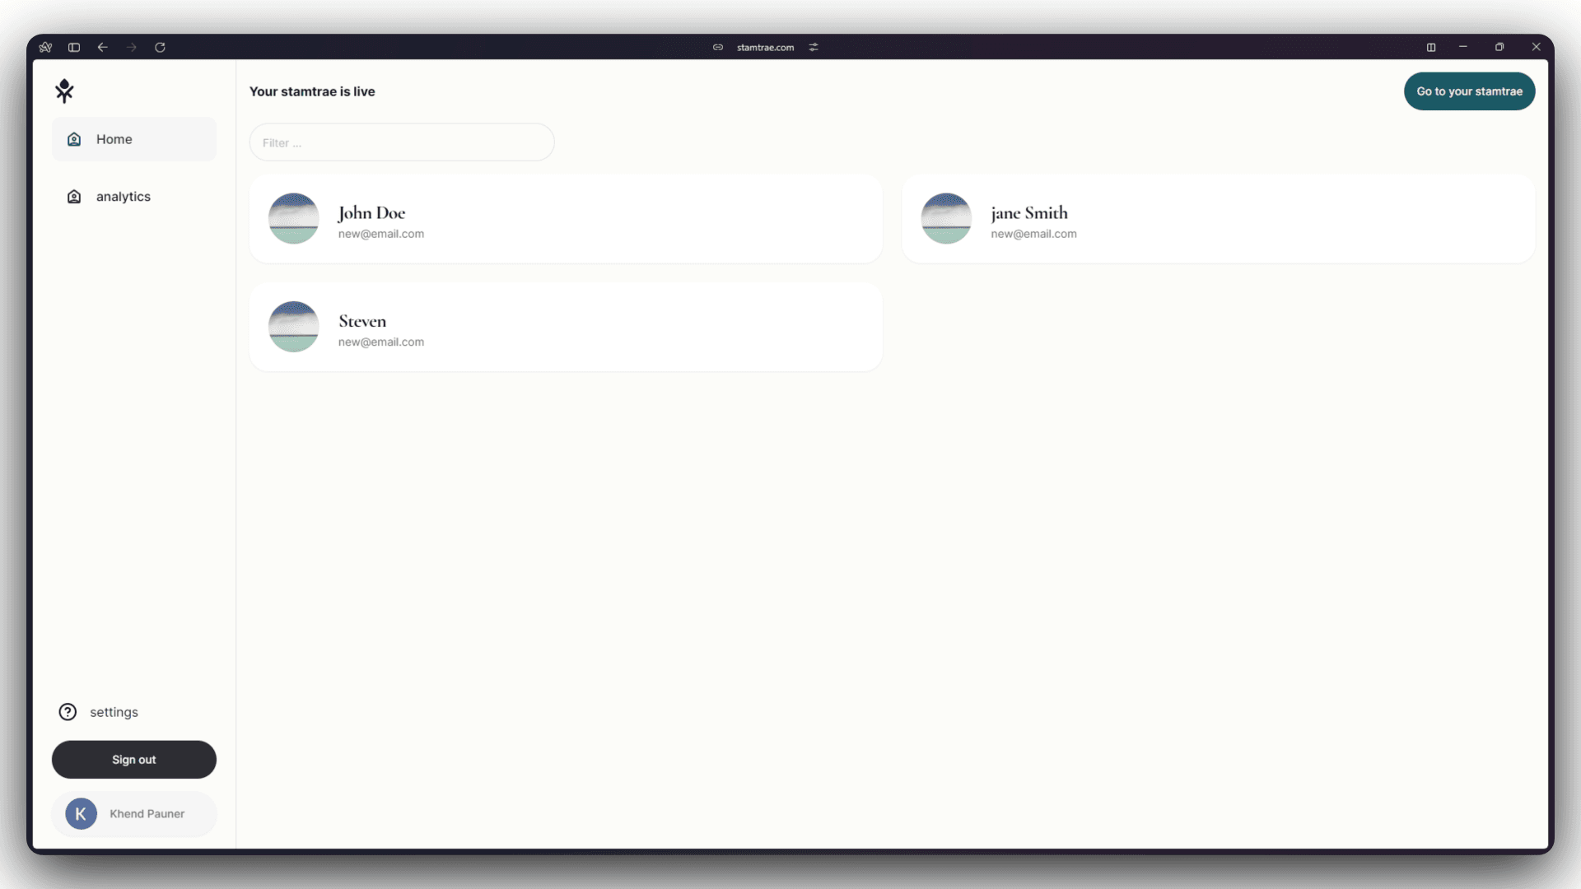Screen dimensions: 1581x889
Task: Select the John Doe name text
Action: click(x=371, y=213)
